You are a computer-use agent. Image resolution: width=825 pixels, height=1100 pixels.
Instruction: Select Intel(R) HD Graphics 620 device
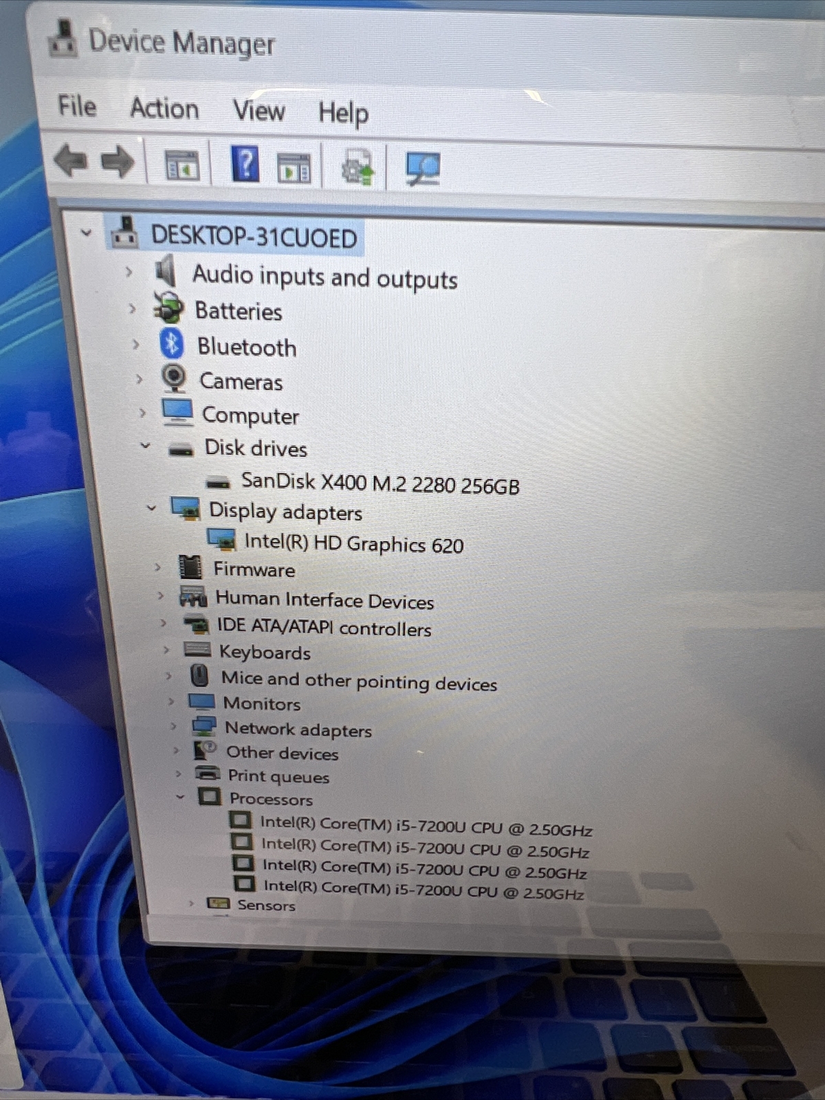[354, 543]
